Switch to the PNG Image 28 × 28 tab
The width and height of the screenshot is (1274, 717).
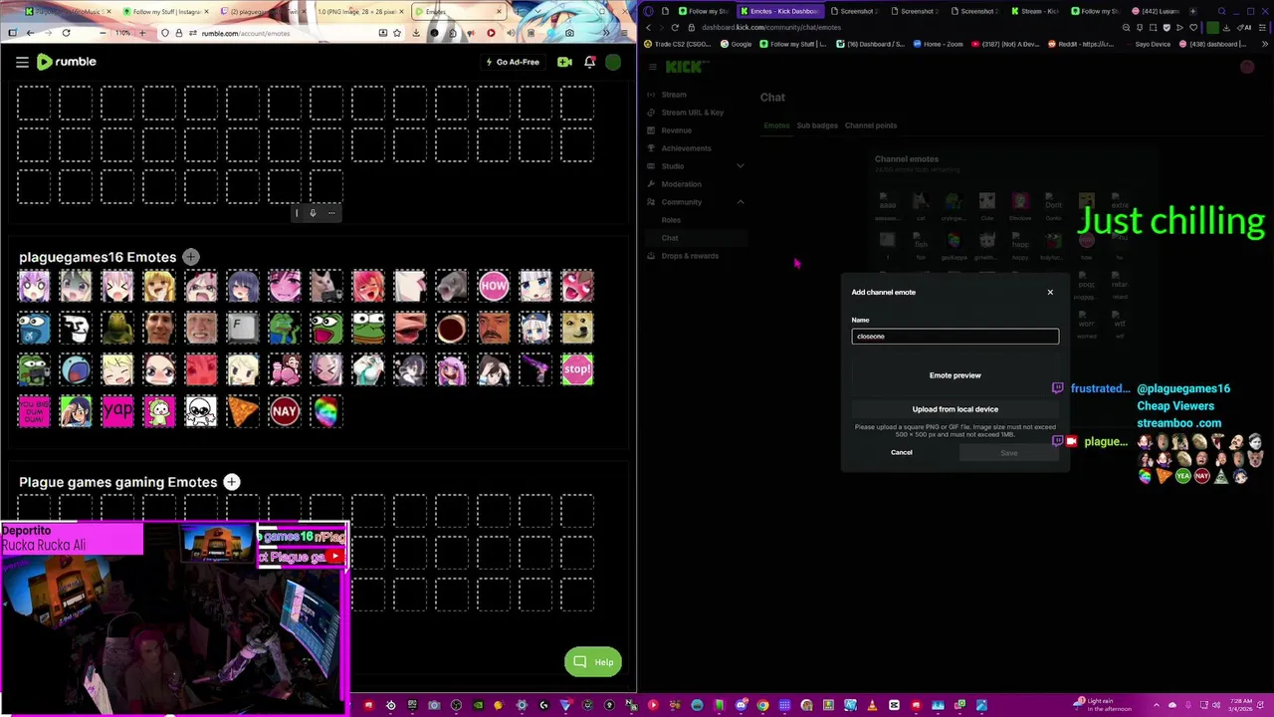point(358,12)
